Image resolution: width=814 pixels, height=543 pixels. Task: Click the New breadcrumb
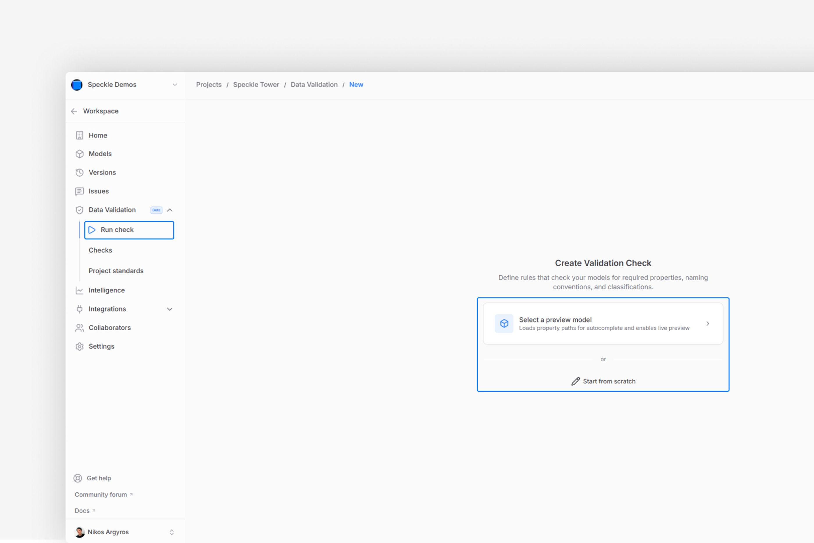coord(356,85)
